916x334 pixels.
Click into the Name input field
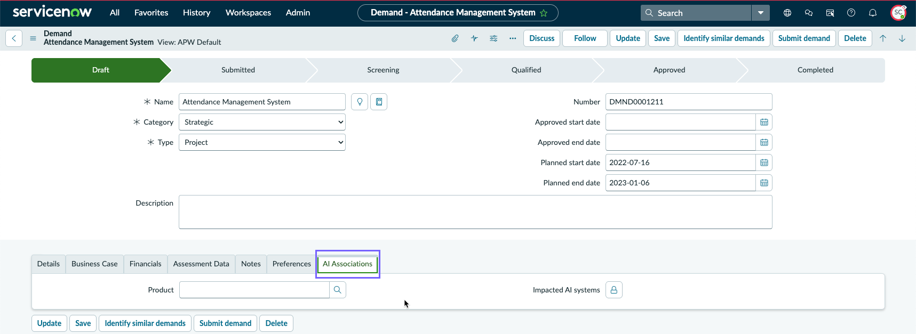click(262, 102)
